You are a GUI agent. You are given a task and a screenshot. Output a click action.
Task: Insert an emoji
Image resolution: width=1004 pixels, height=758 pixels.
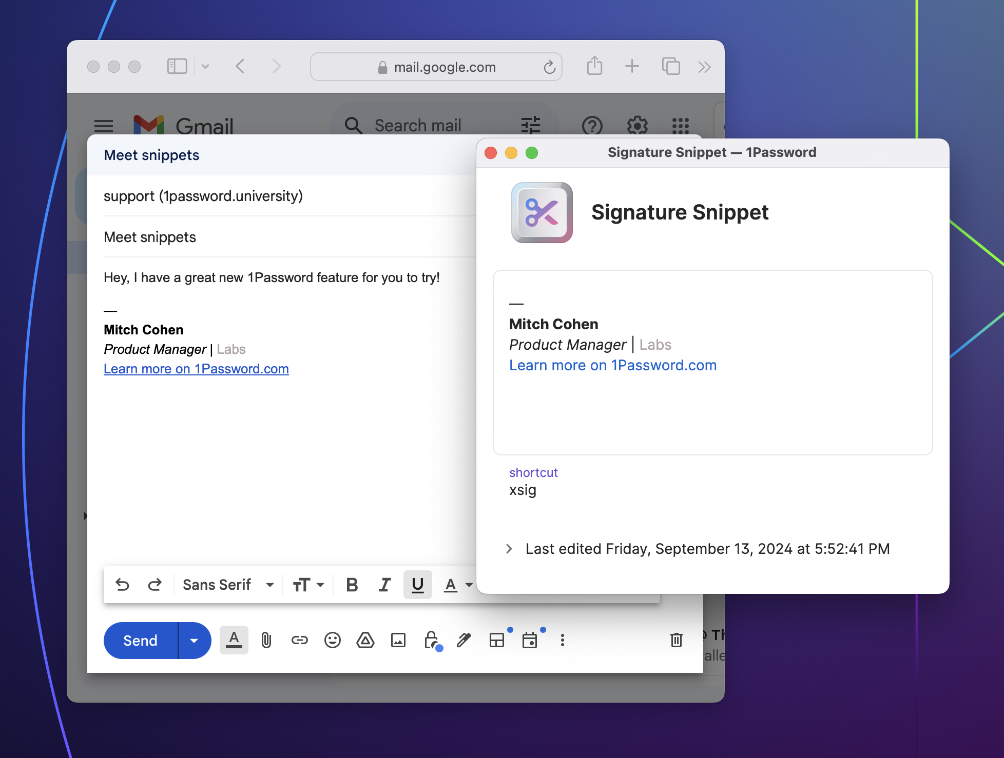(x=333, y=640)
